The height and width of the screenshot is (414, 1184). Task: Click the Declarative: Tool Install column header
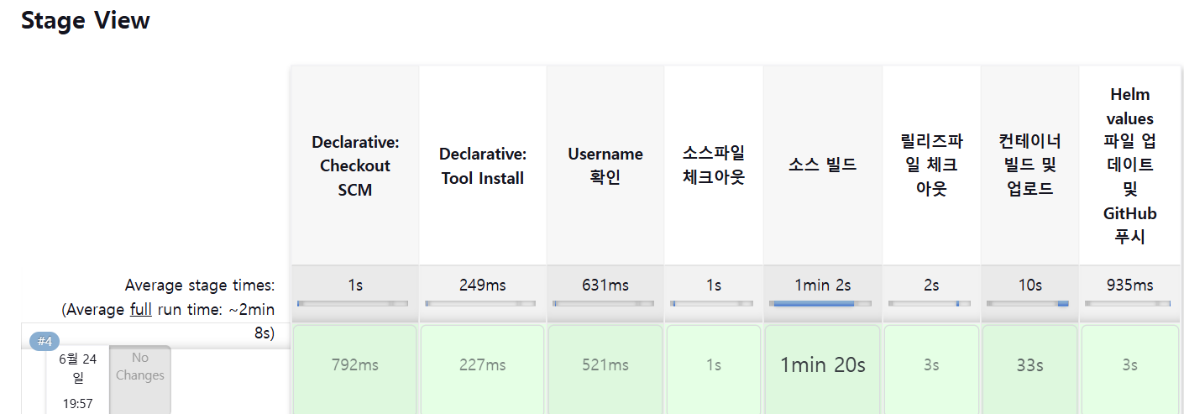[482, 165]
